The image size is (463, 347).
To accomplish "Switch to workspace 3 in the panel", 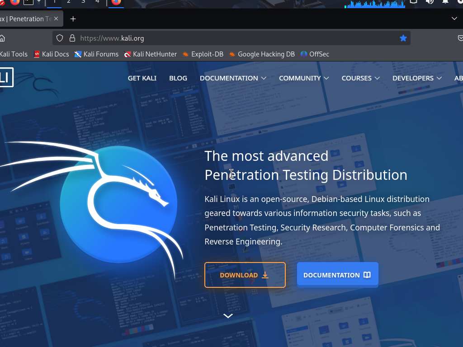I will (x=83, y=2).
